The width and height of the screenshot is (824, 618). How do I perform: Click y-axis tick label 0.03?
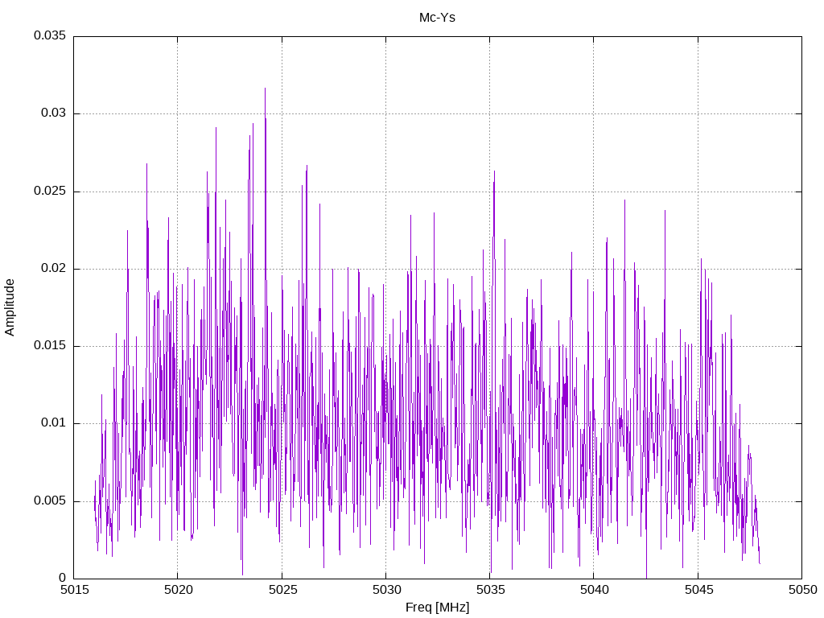tap(54, 113)
